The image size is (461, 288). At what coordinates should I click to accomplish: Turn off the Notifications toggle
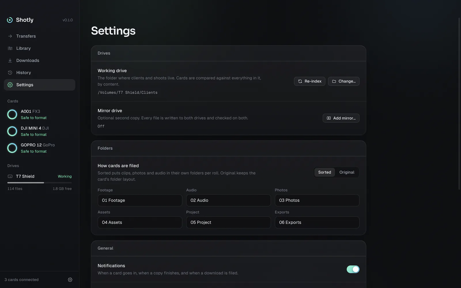pos(353,269)
